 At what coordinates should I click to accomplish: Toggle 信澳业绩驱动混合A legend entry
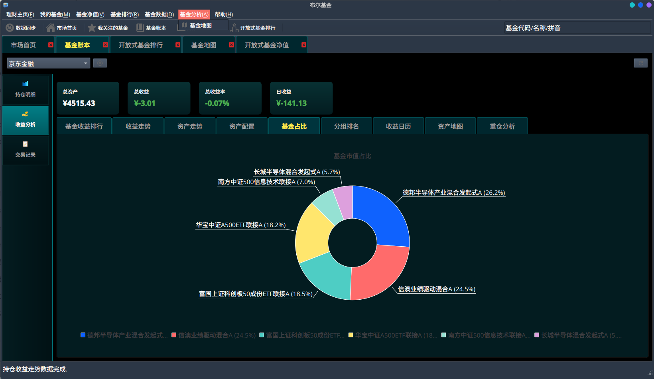tap(213, 335)
